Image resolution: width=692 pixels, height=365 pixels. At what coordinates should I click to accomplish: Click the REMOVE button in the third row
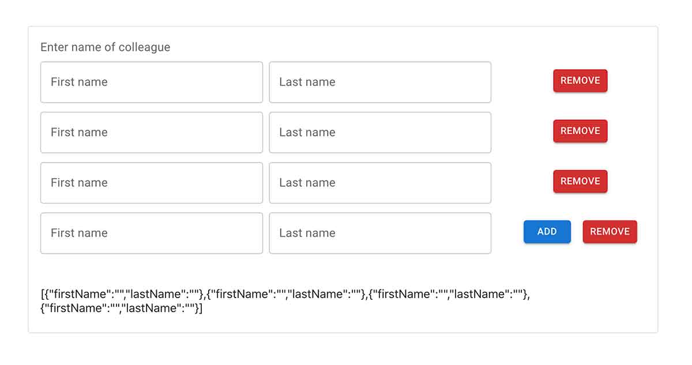tap(580, 181)
